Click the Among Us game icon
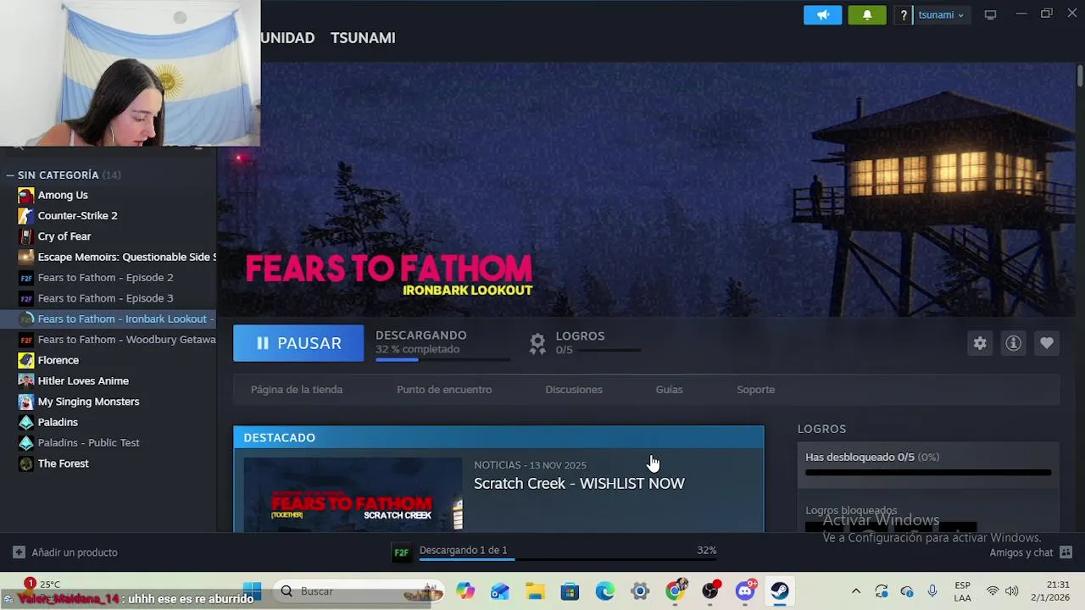The width and height of the screenshot is (1085, 610). tap(26, 195)
